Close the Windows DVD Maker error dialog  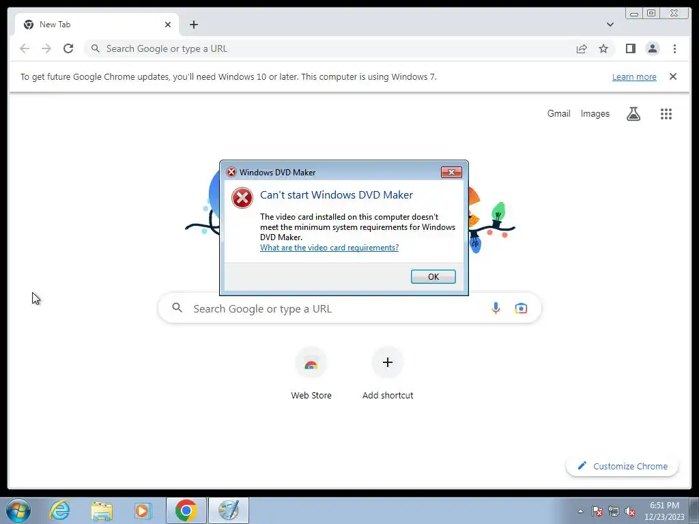tap(451, 173)
